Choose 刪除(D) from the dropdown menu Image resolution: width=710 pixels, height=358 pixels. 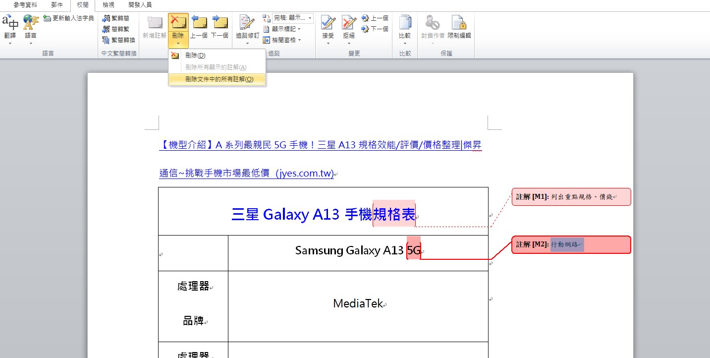pyautogui.click(x=217, y=55)
